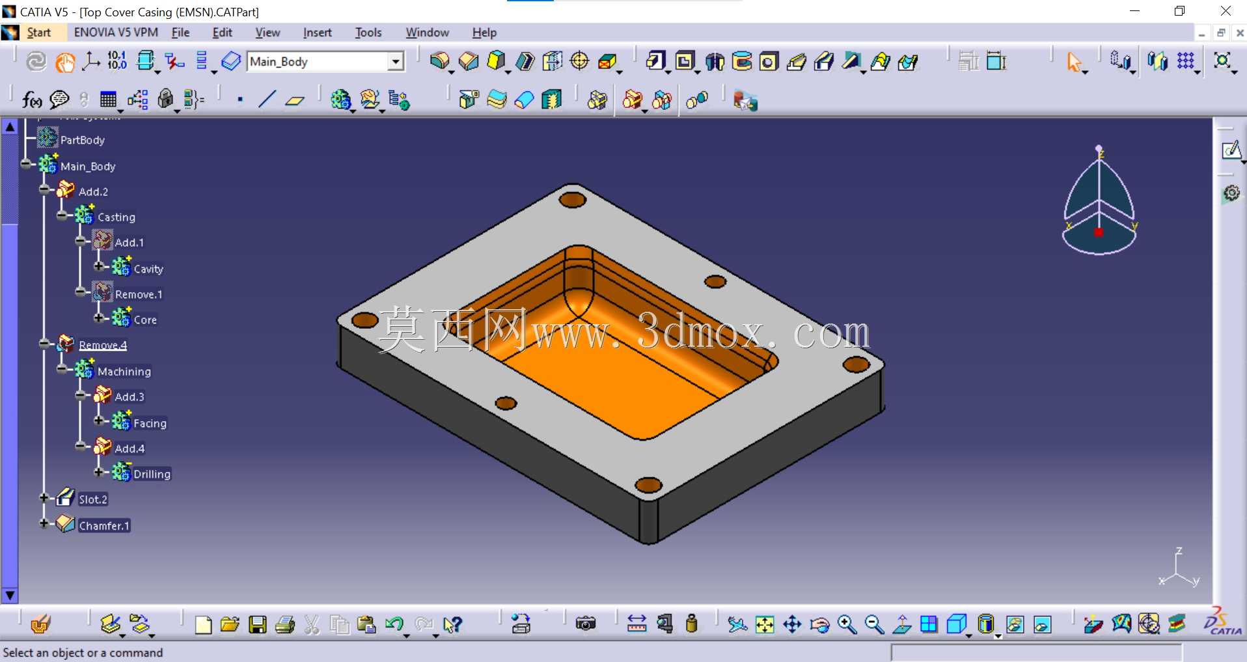1247x662 pixels.
Task: Open the Insert menu
Action: [x=317, y=33]
